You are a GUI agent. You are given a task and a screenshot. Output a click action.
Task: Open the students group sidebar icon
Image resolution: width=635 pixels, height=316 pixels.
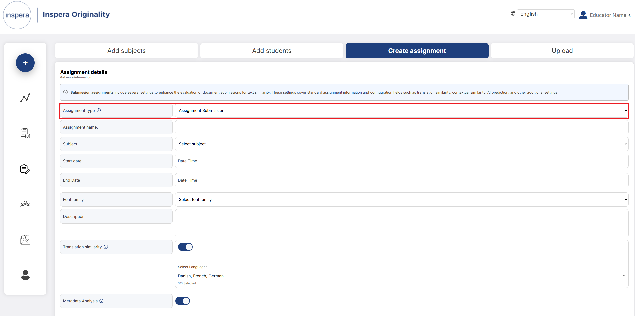click(x=25, y=204)
